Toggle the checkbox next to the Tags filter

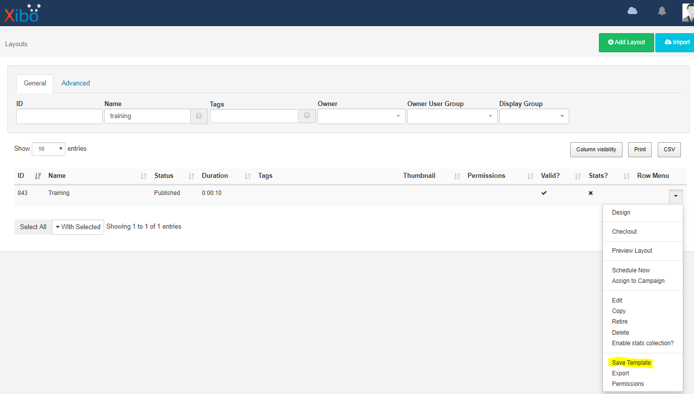[x=307, y=116]
